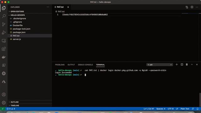
Task: Click UTF-8 encoding in status bar
Action: pyautogui.click(x=171, y=109)
